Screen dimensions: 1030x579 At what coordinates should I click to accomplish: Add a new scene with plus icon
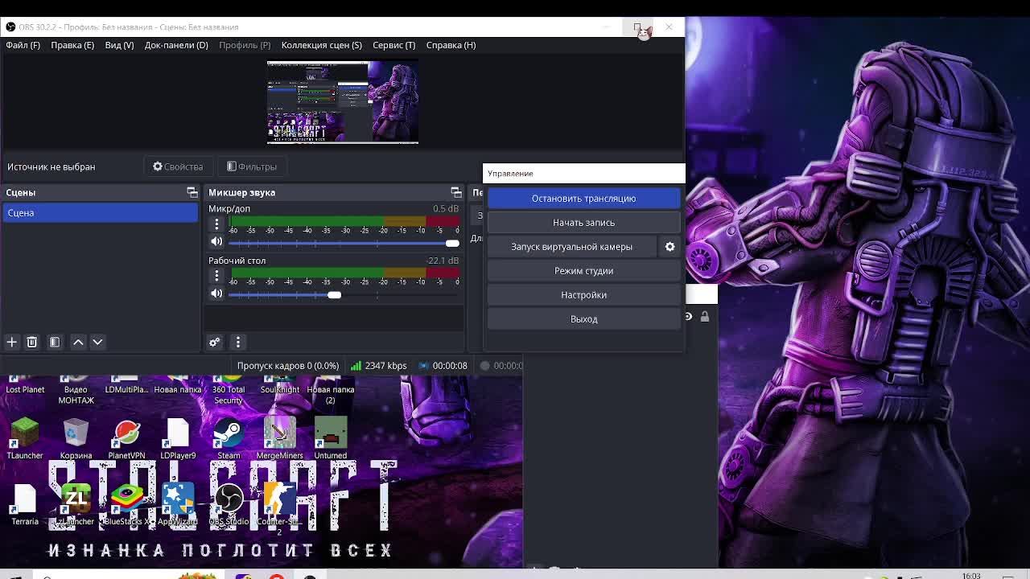tap(12, 342)
